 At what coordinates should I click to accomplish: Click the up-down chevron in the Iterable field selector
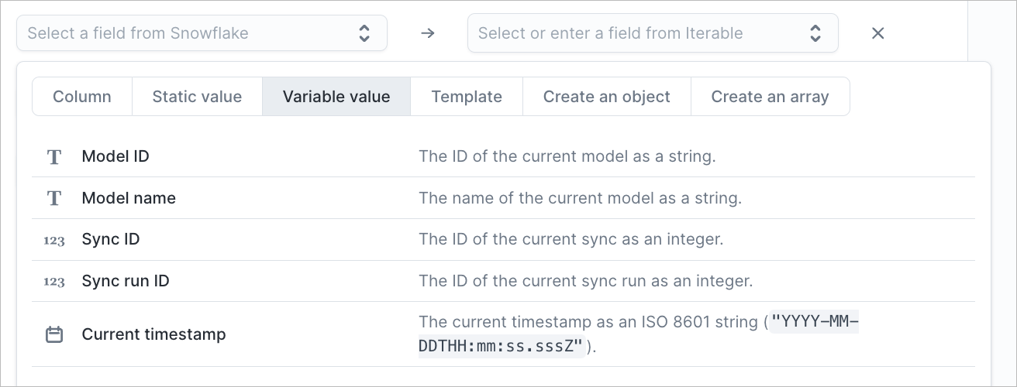click(815, 33)
